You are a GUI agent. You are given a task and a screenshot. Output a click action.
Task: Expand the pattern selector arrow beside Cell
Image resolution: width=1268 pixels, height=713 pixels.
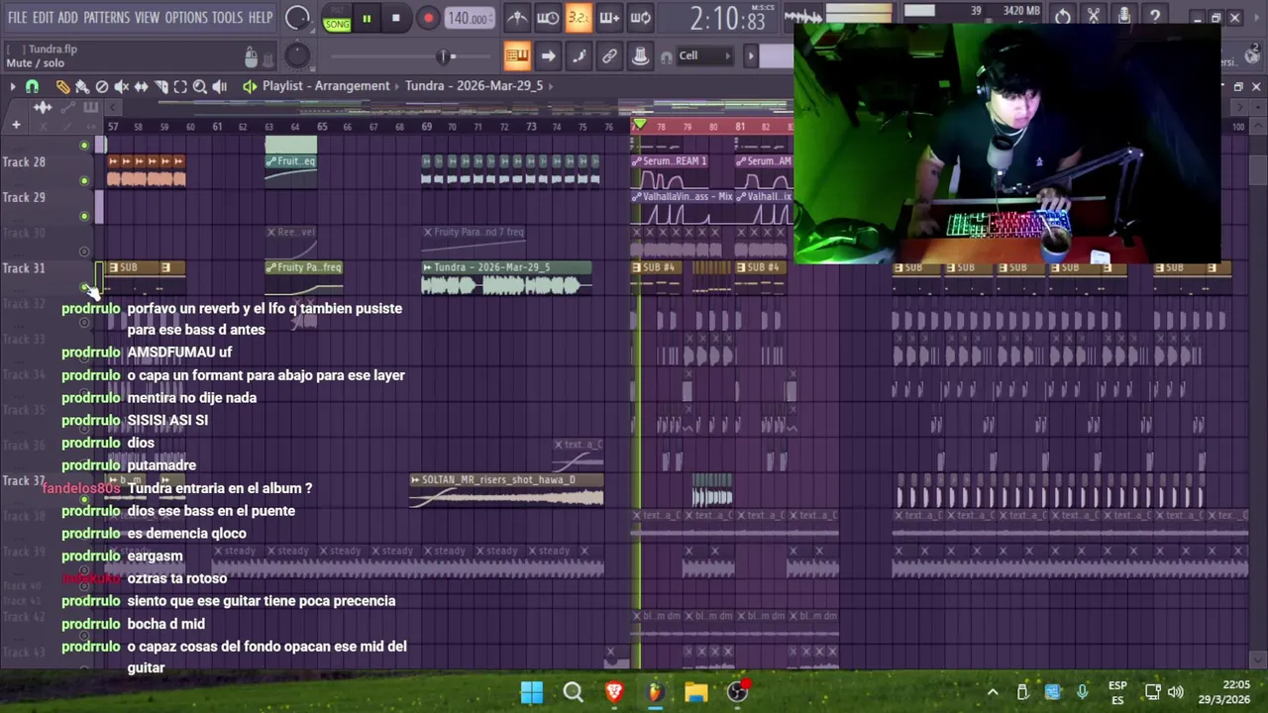click(751, 55)
